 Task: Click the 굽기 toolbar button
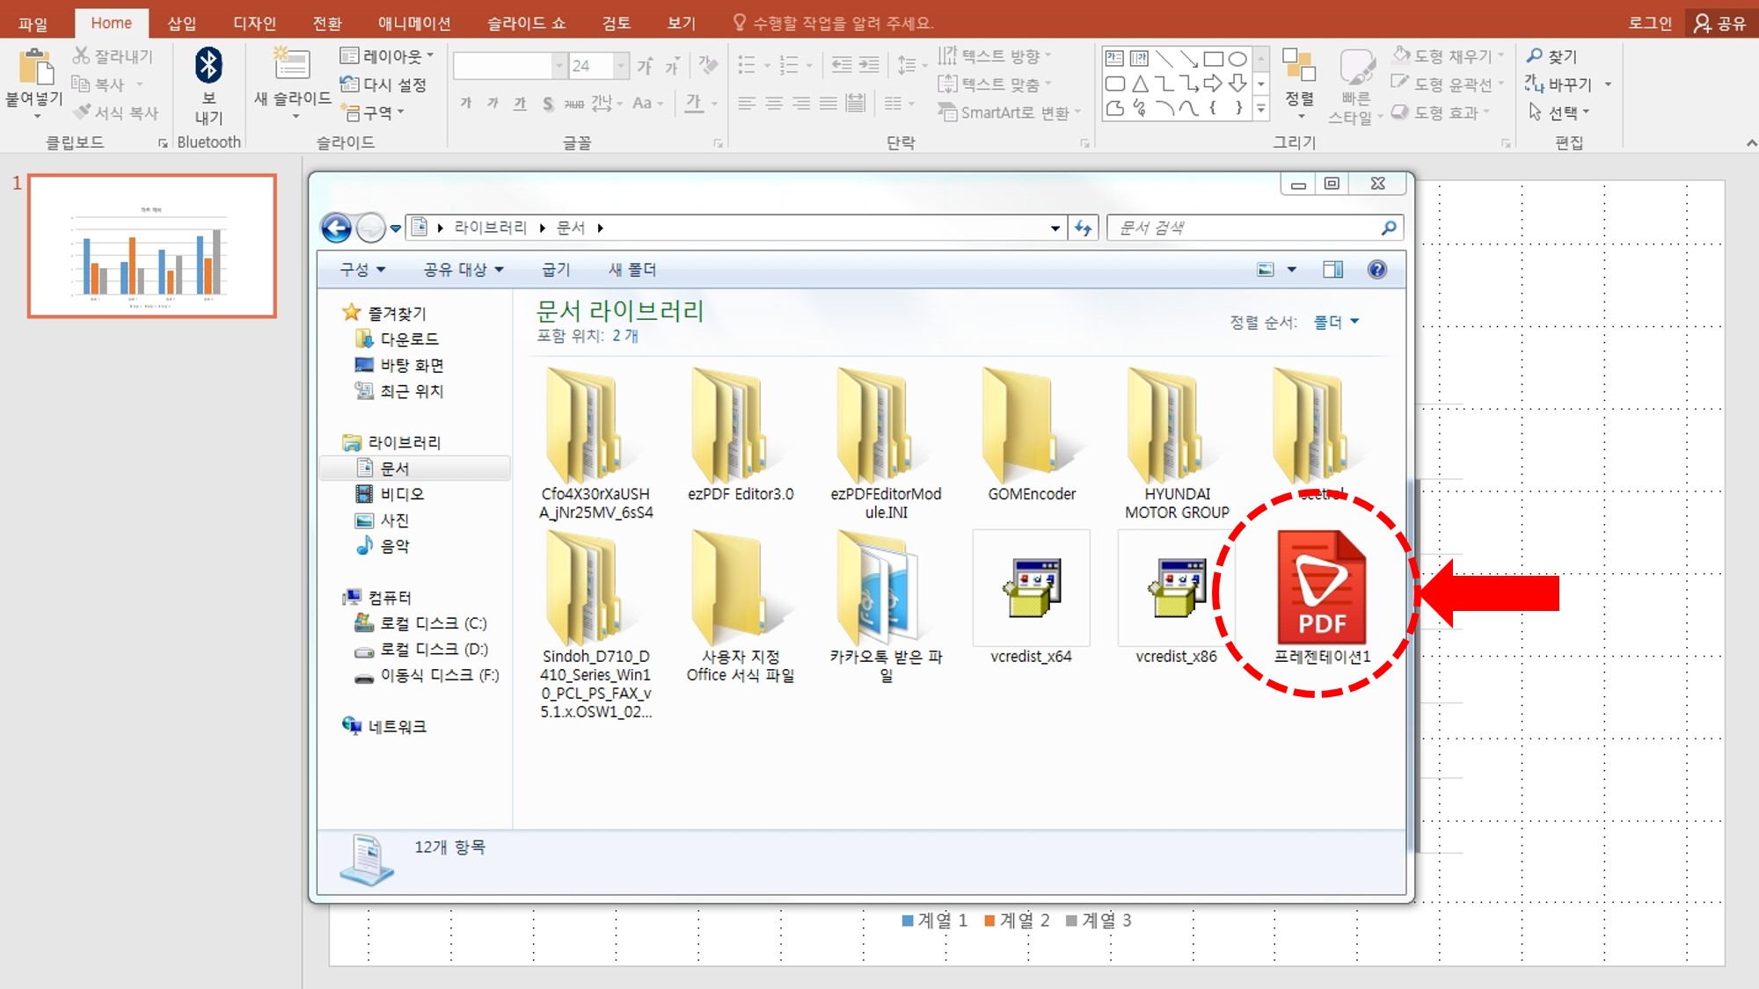click(x=556, y=270)
